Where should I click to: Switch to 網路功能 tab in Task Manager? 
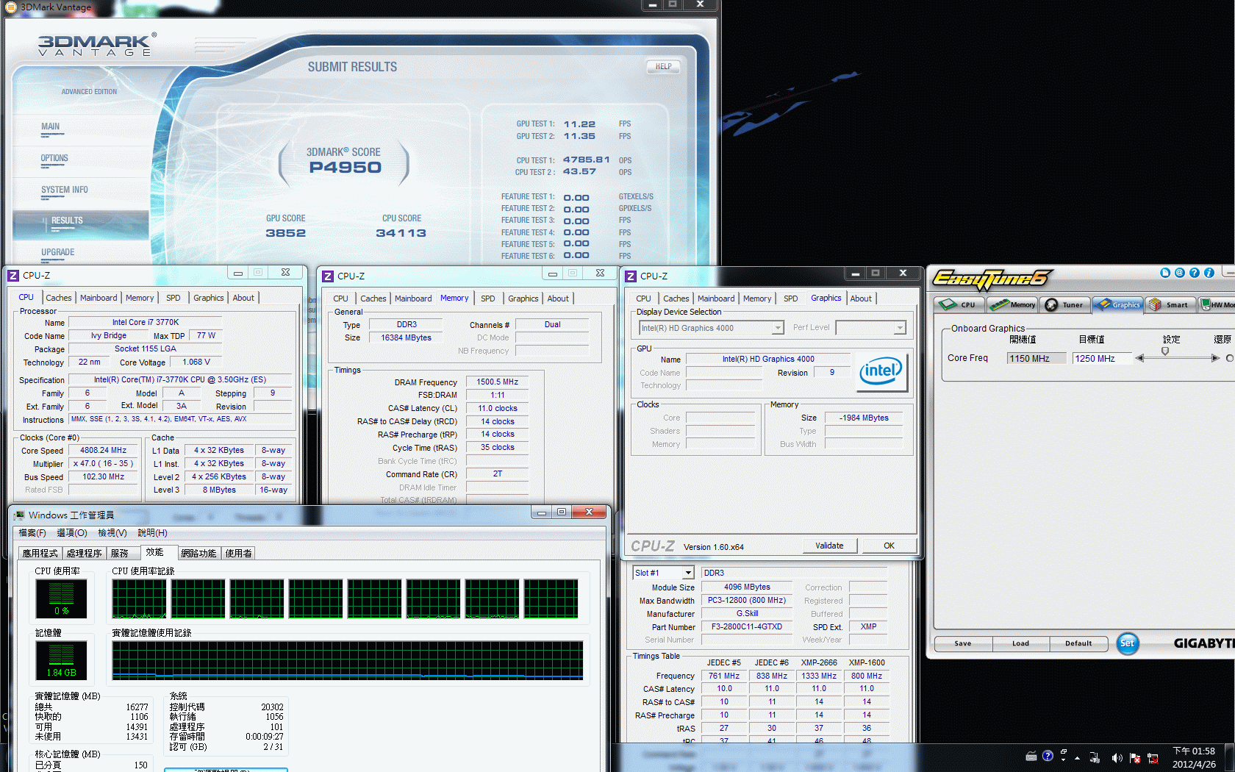(x=198, y=553)
